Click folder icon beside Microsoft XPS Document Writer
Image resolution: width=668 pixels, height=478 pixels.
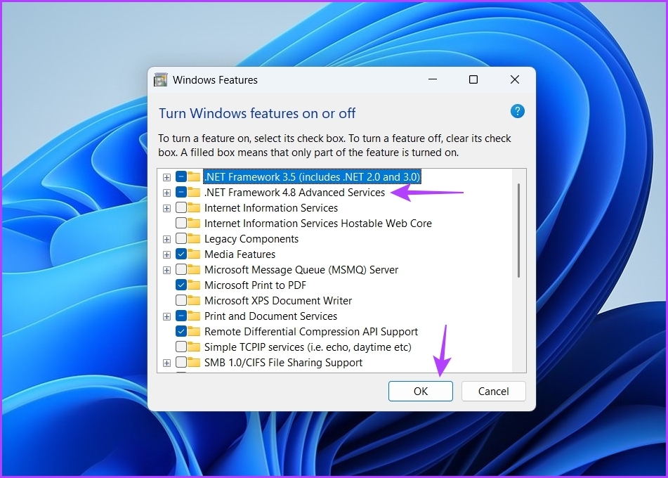tap(194, 301)
